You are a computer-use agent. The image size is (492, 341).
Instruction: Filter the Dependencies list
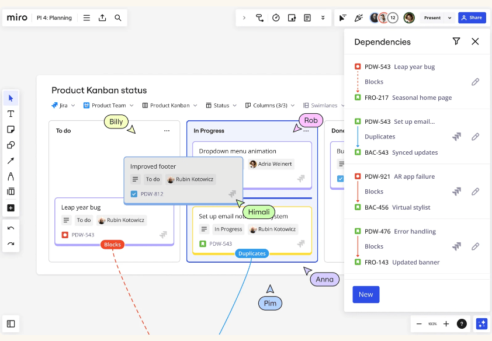[x=456, y=41]
